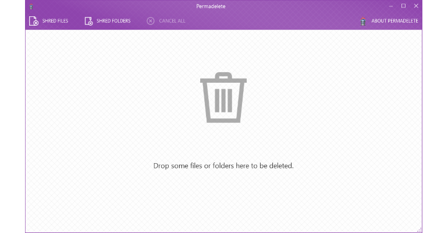The width and height of the screenshot is (448, 233).
Task: Click the Permadelete app icon in title bar
Action: click(31, 6)
